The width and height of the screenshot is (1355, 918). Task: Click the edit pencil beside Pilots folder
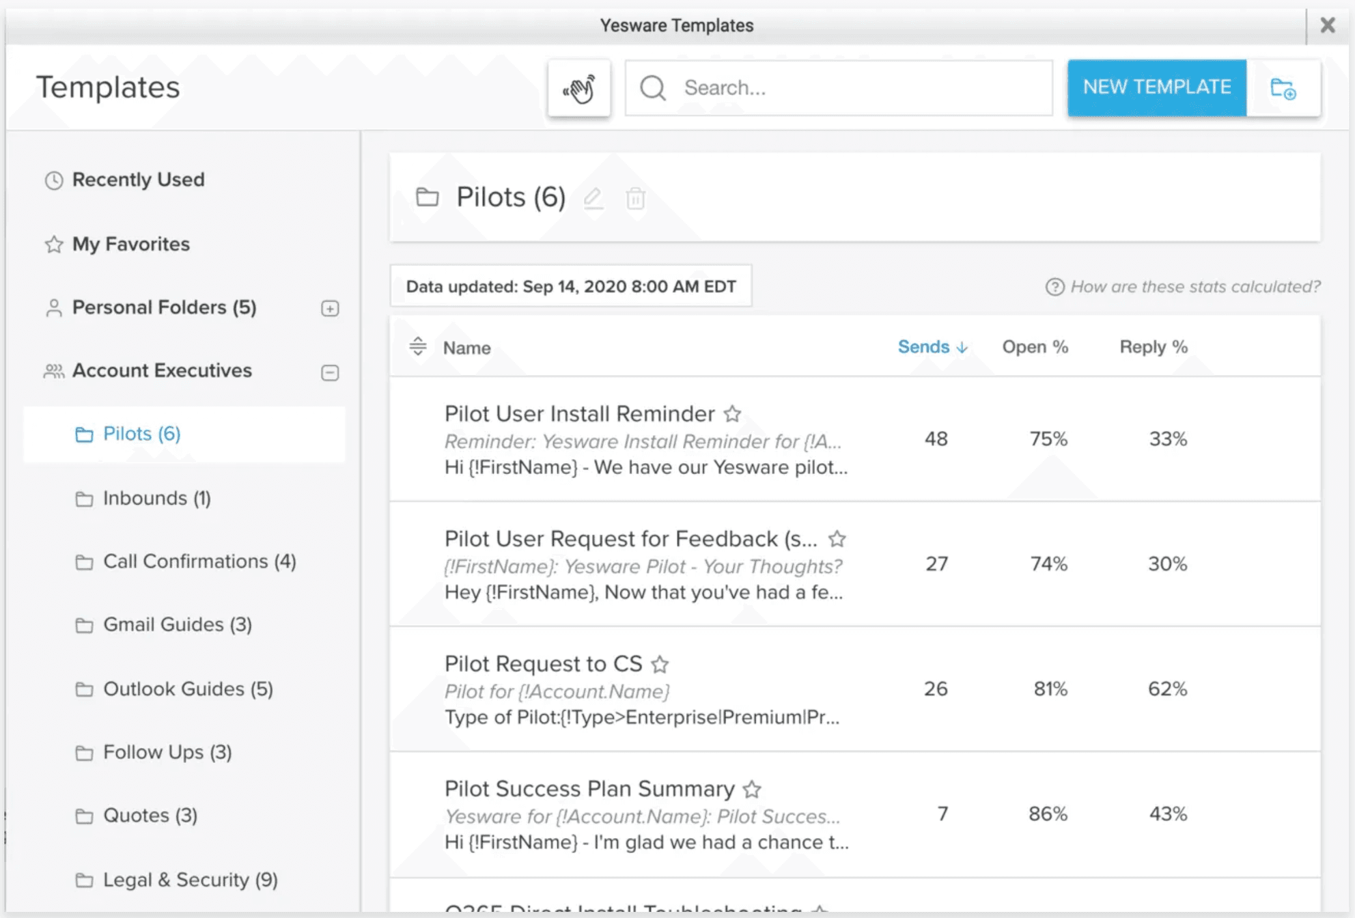[x=593, y=199]
